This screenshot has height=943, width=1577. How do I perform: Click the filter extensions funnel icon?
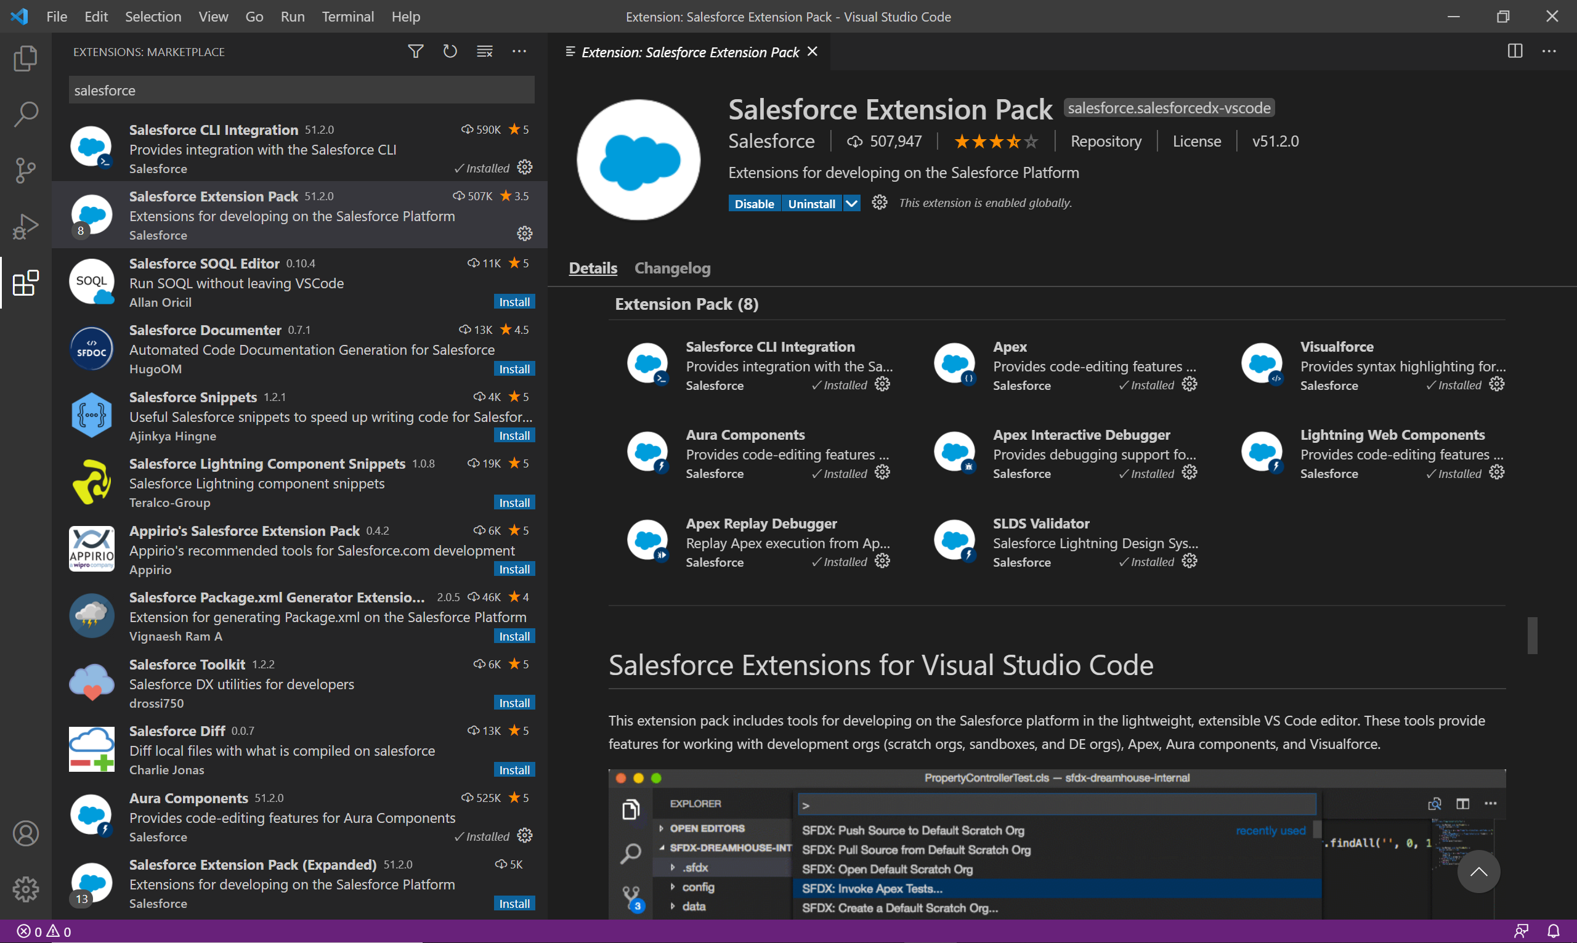click(416, 52)
